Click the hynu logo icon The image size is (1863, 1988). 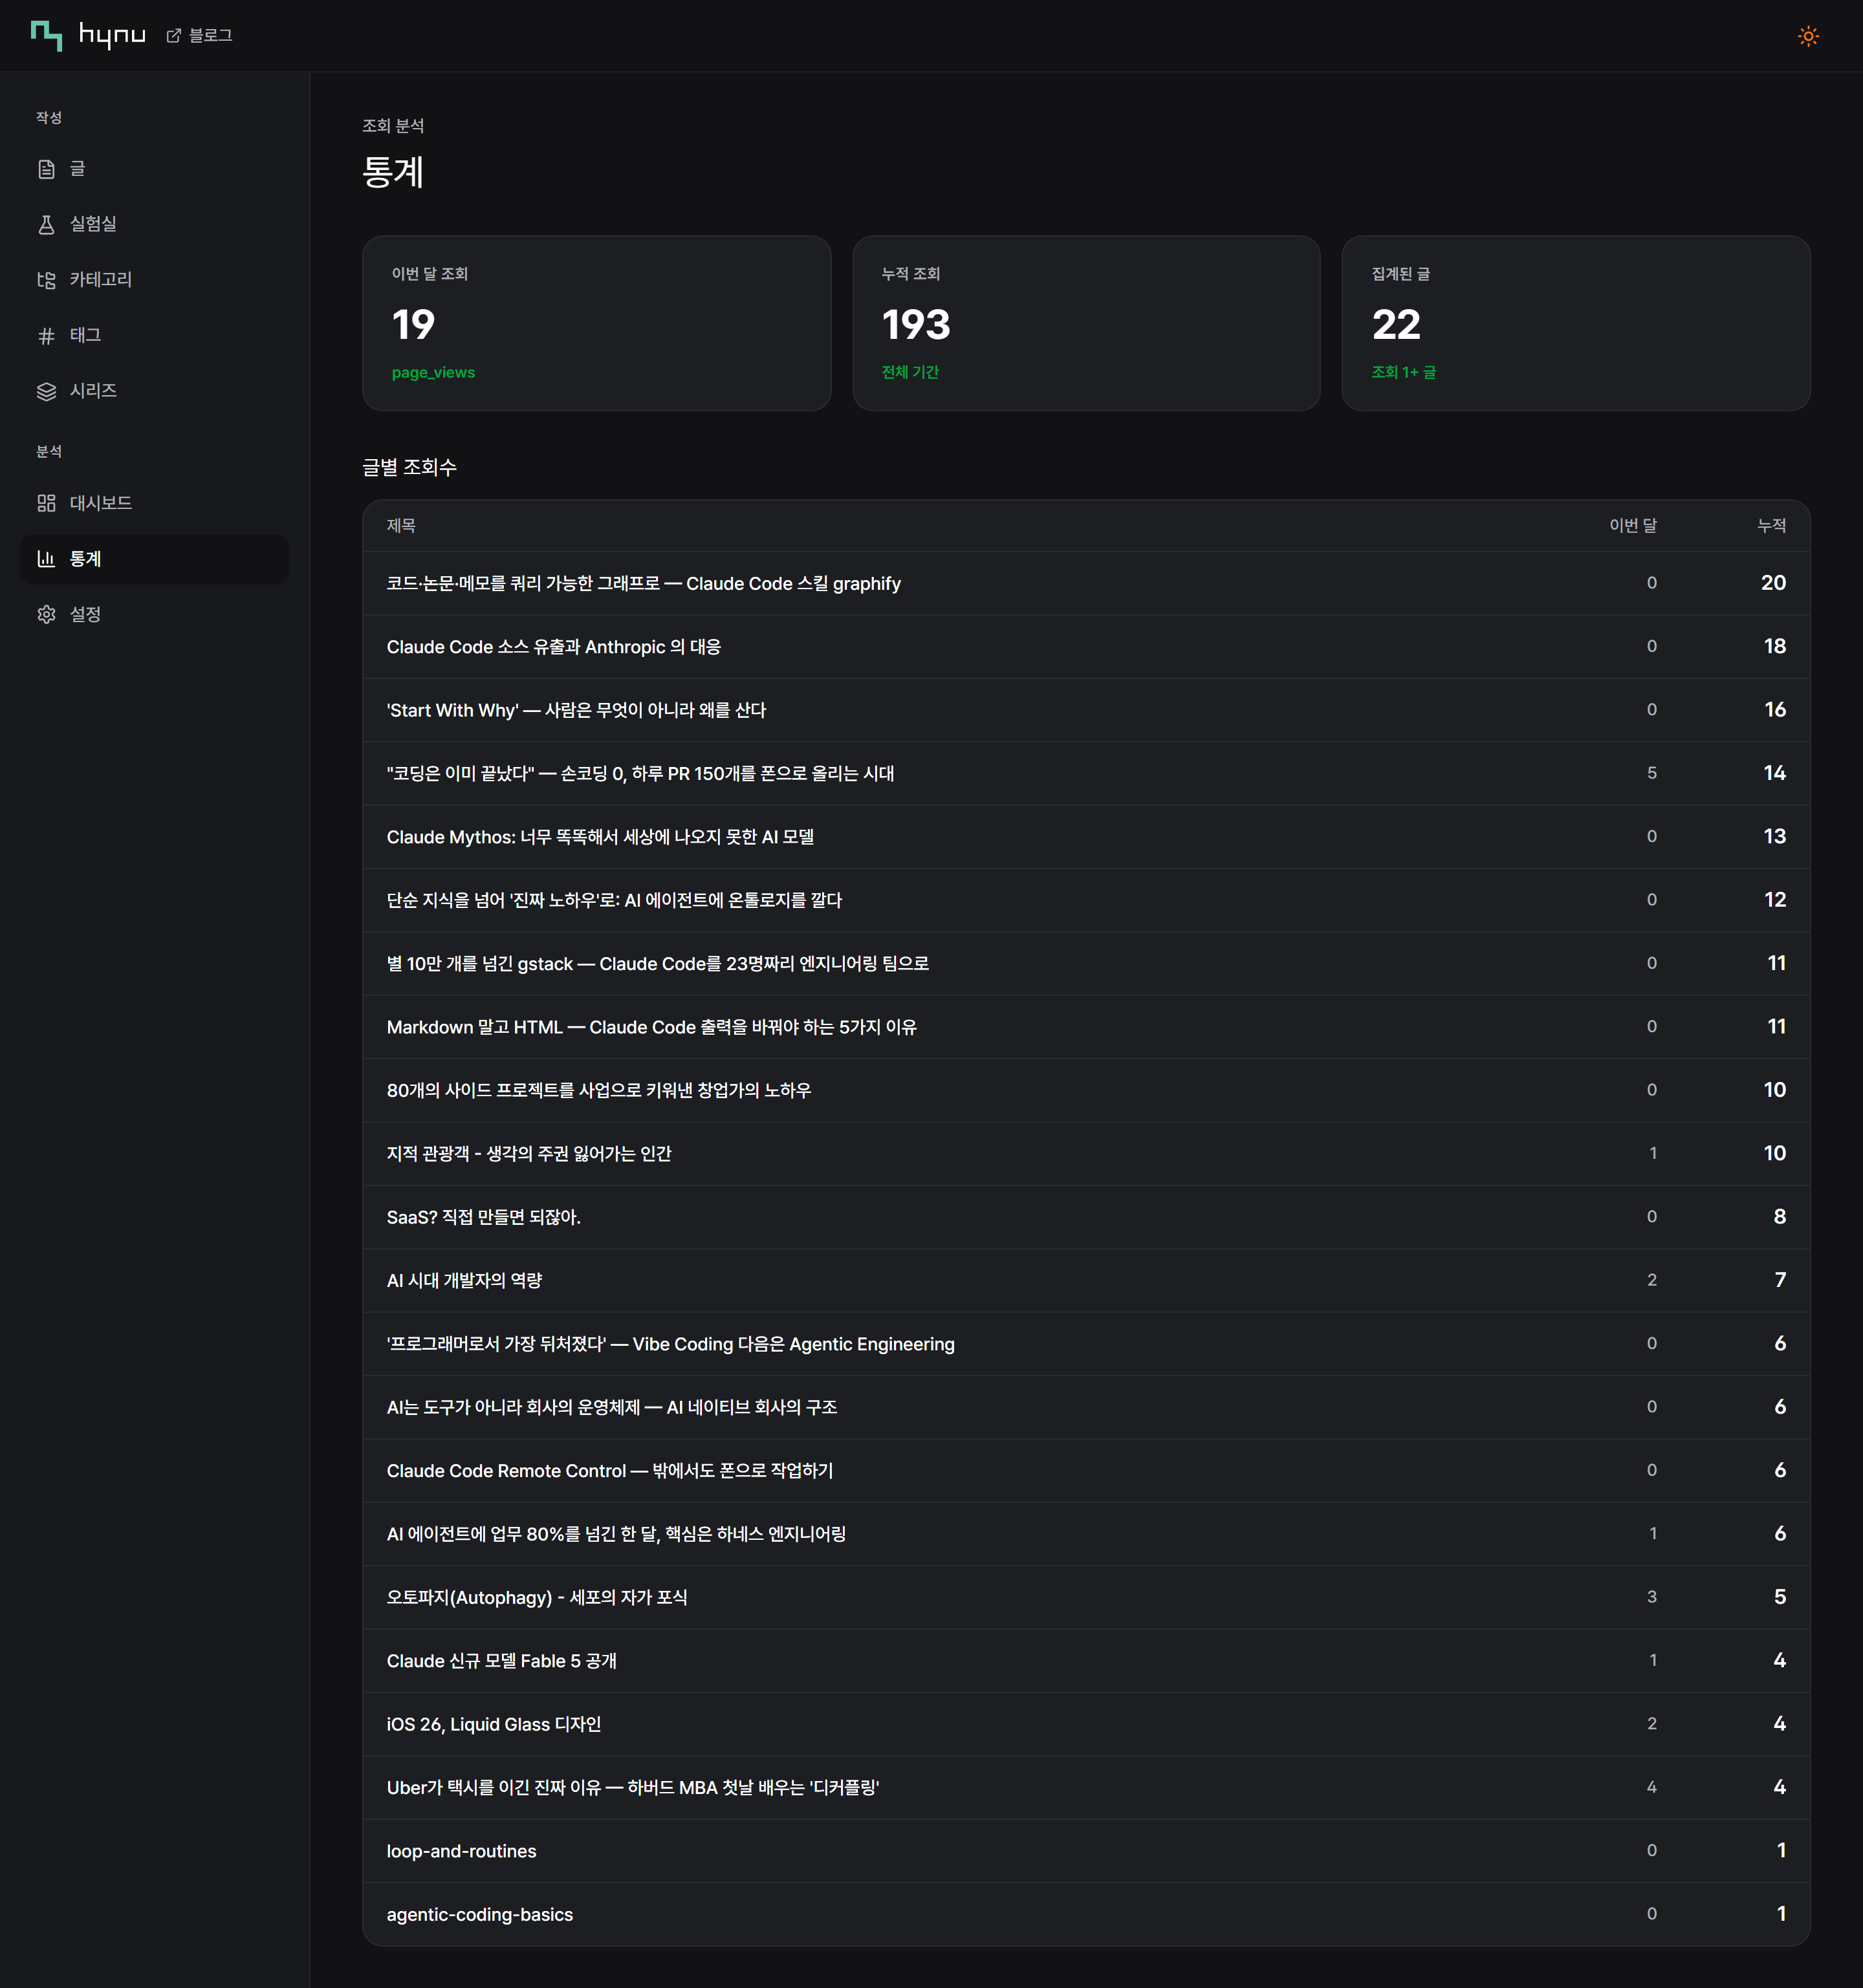pyautogui.click(x=46, y=35)
